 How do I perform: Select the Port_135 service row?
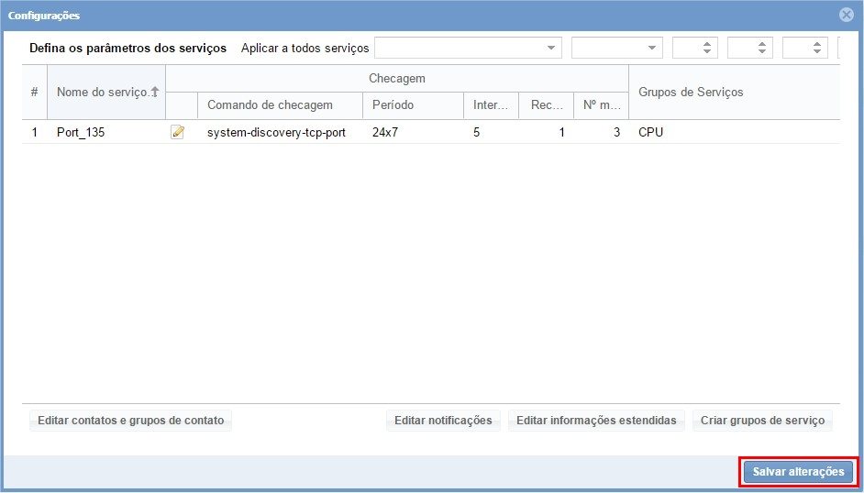81,132
